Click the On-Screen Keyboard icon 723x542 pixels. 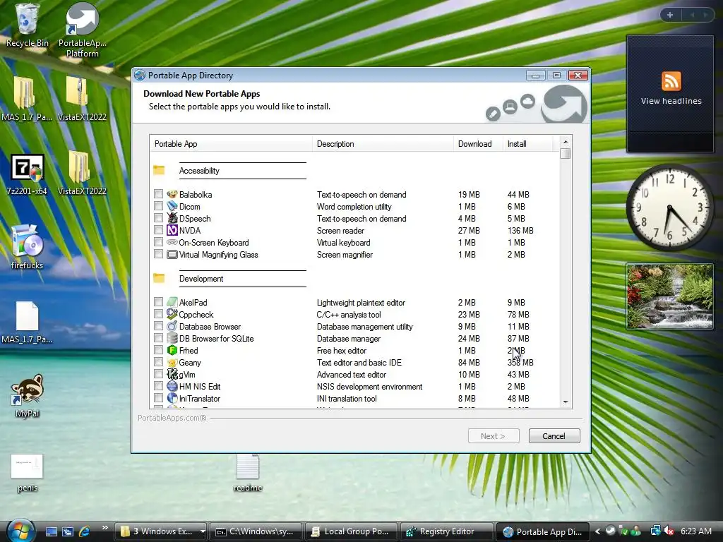click(172, 243)
